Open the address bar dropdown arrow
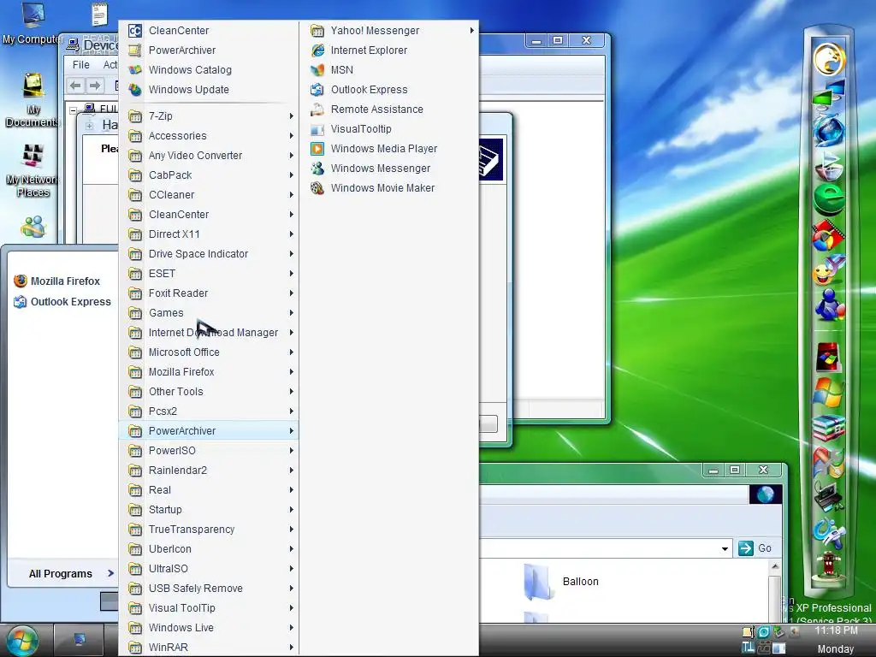The image size is (876, 657). tap(725, 548)
